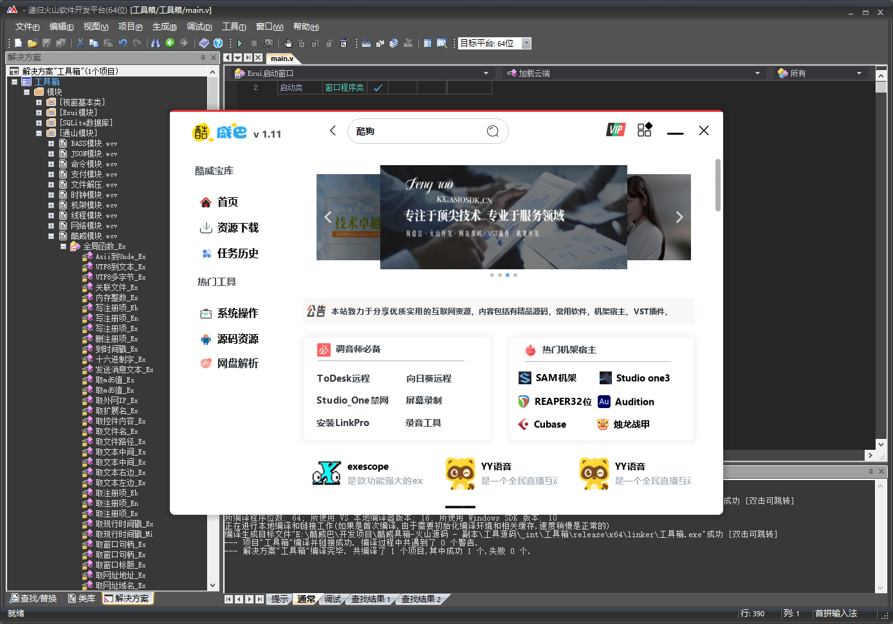The image size is (893, 624).
Task: Toggle the checkmark cell in 启动类 row
Action: 378,87
